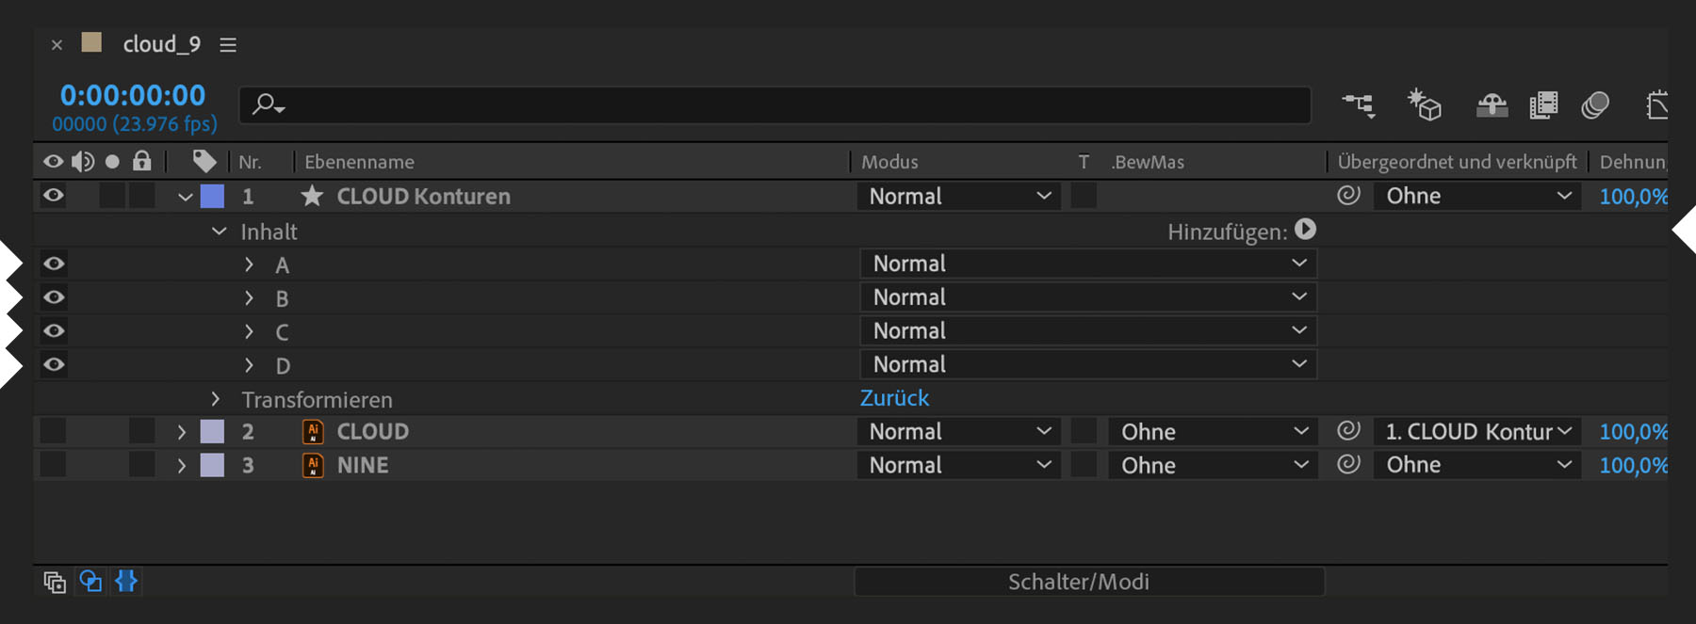Hide shape group D with eye icon
Image resolution: width=1696 pixels, height=624 pixels.
pyautogui.click(x=54, y=364)
